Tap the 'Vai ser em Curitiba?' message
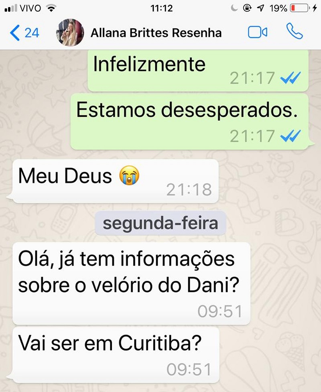The image size is (321, 392). [x=116, y=355]
